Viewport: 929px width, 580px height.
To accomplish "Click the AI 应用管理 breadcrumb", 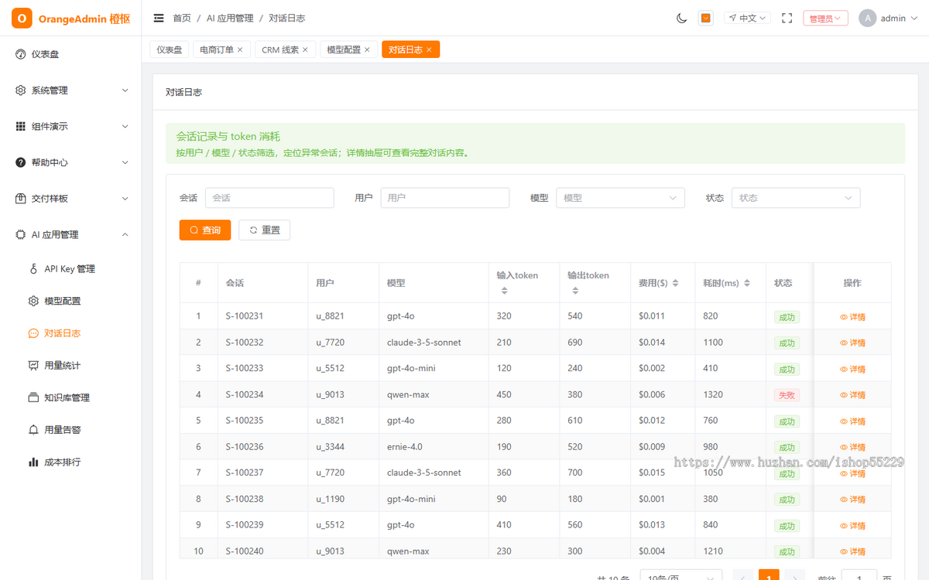I will pos(230,18).
